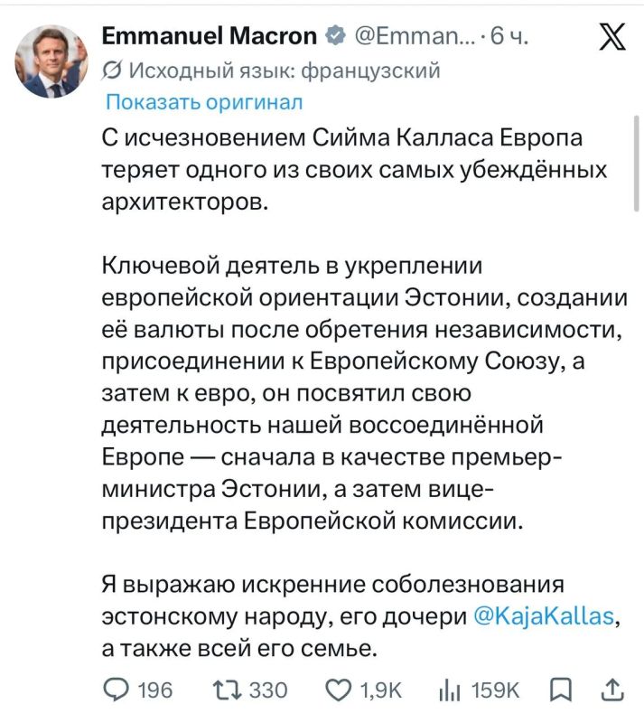The width and height of the screenshot is (644, 723).
Task: Toggle the bookmark icon for this post
Action: point(561,690)
